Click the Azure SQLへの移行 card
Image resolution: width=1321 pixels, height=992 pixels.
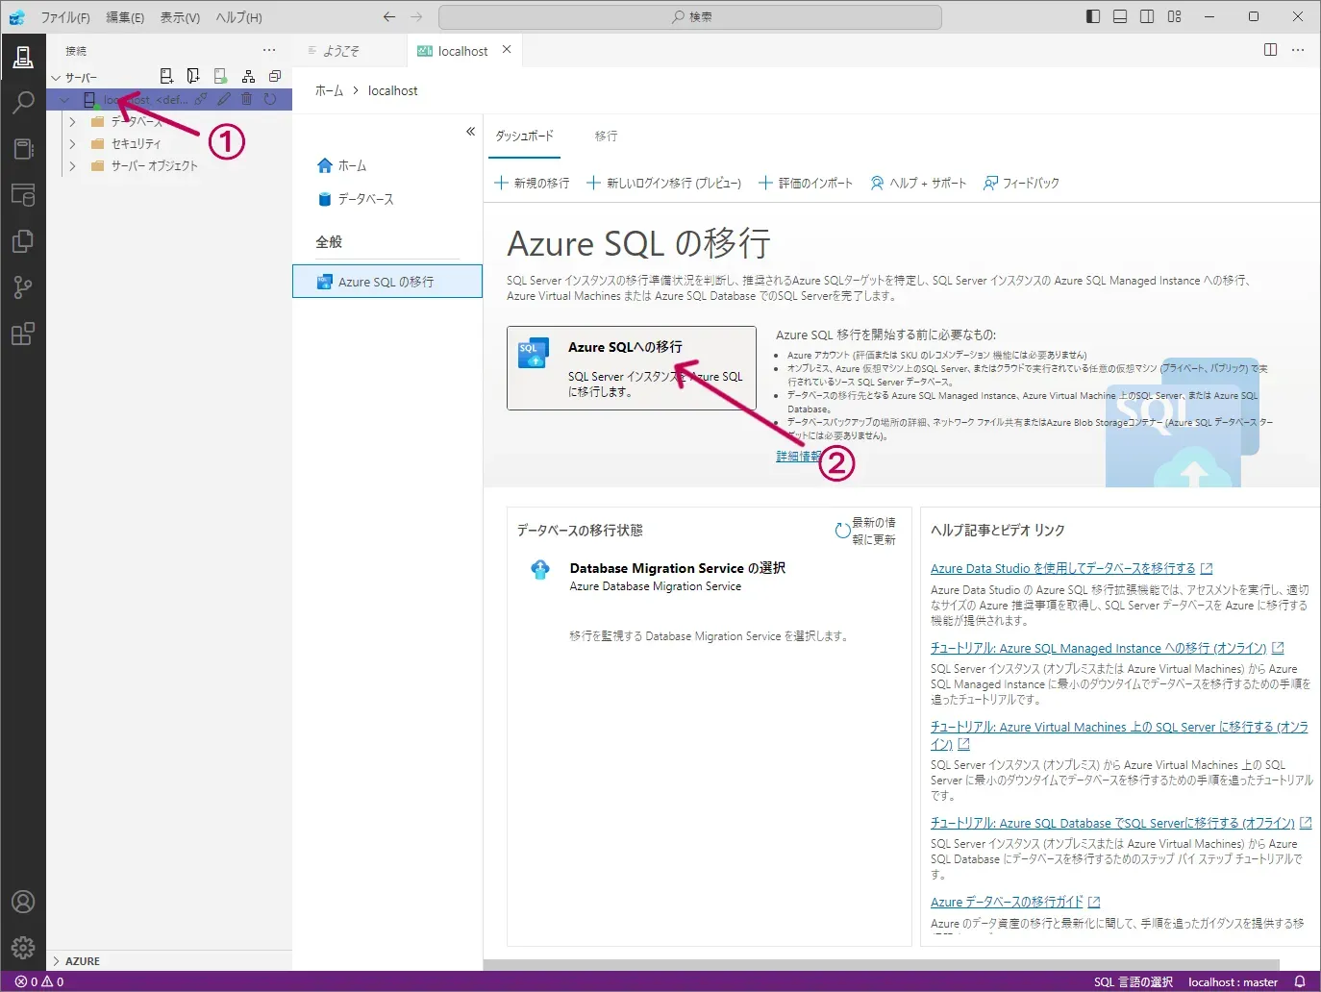pos(632,368)
